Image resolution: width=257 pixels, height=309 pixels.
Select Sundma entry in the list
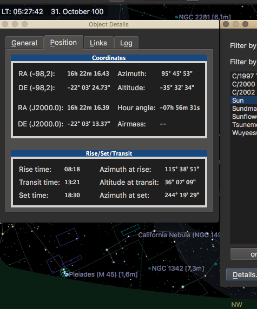tap(244, 109)
